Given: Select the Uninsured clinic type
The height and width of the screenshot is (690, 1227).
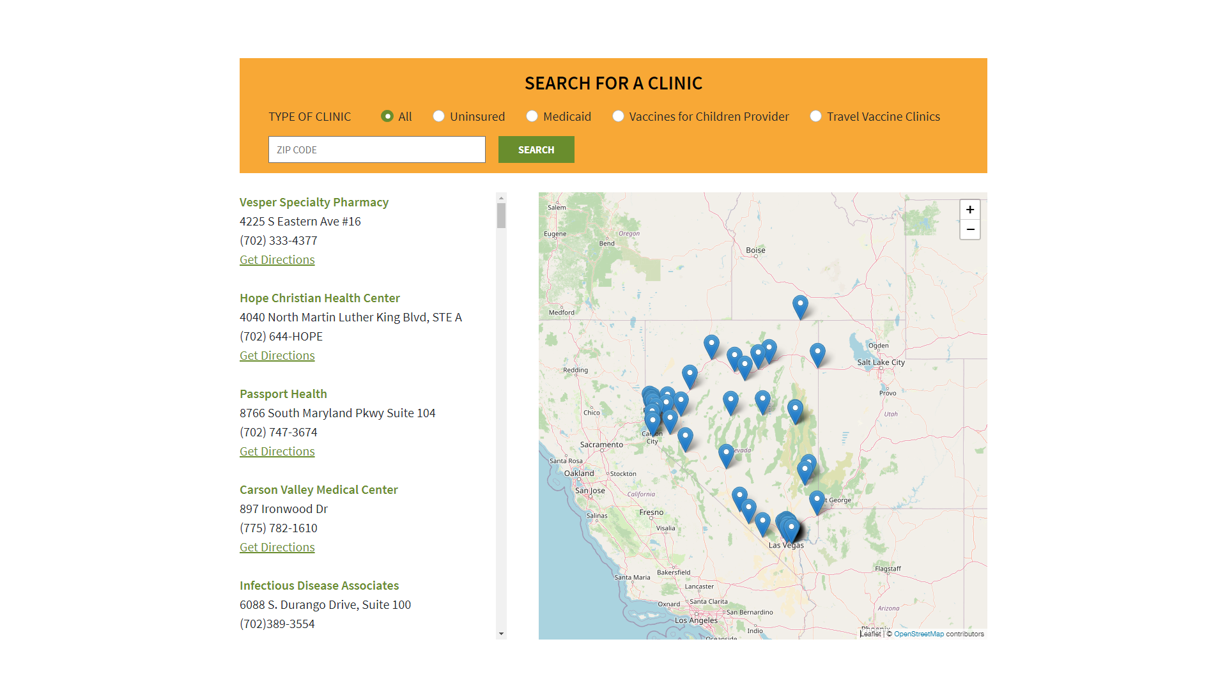Looking at the screenshot, I should coord(438,116).
